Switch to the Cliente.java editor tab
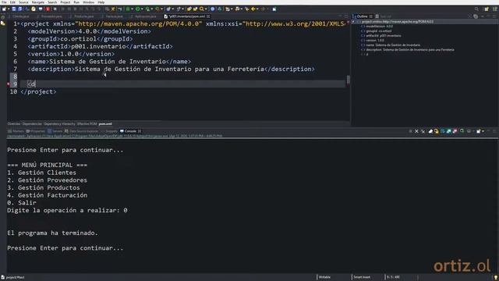Screen dimensions: 499x281 coord(21,16)
